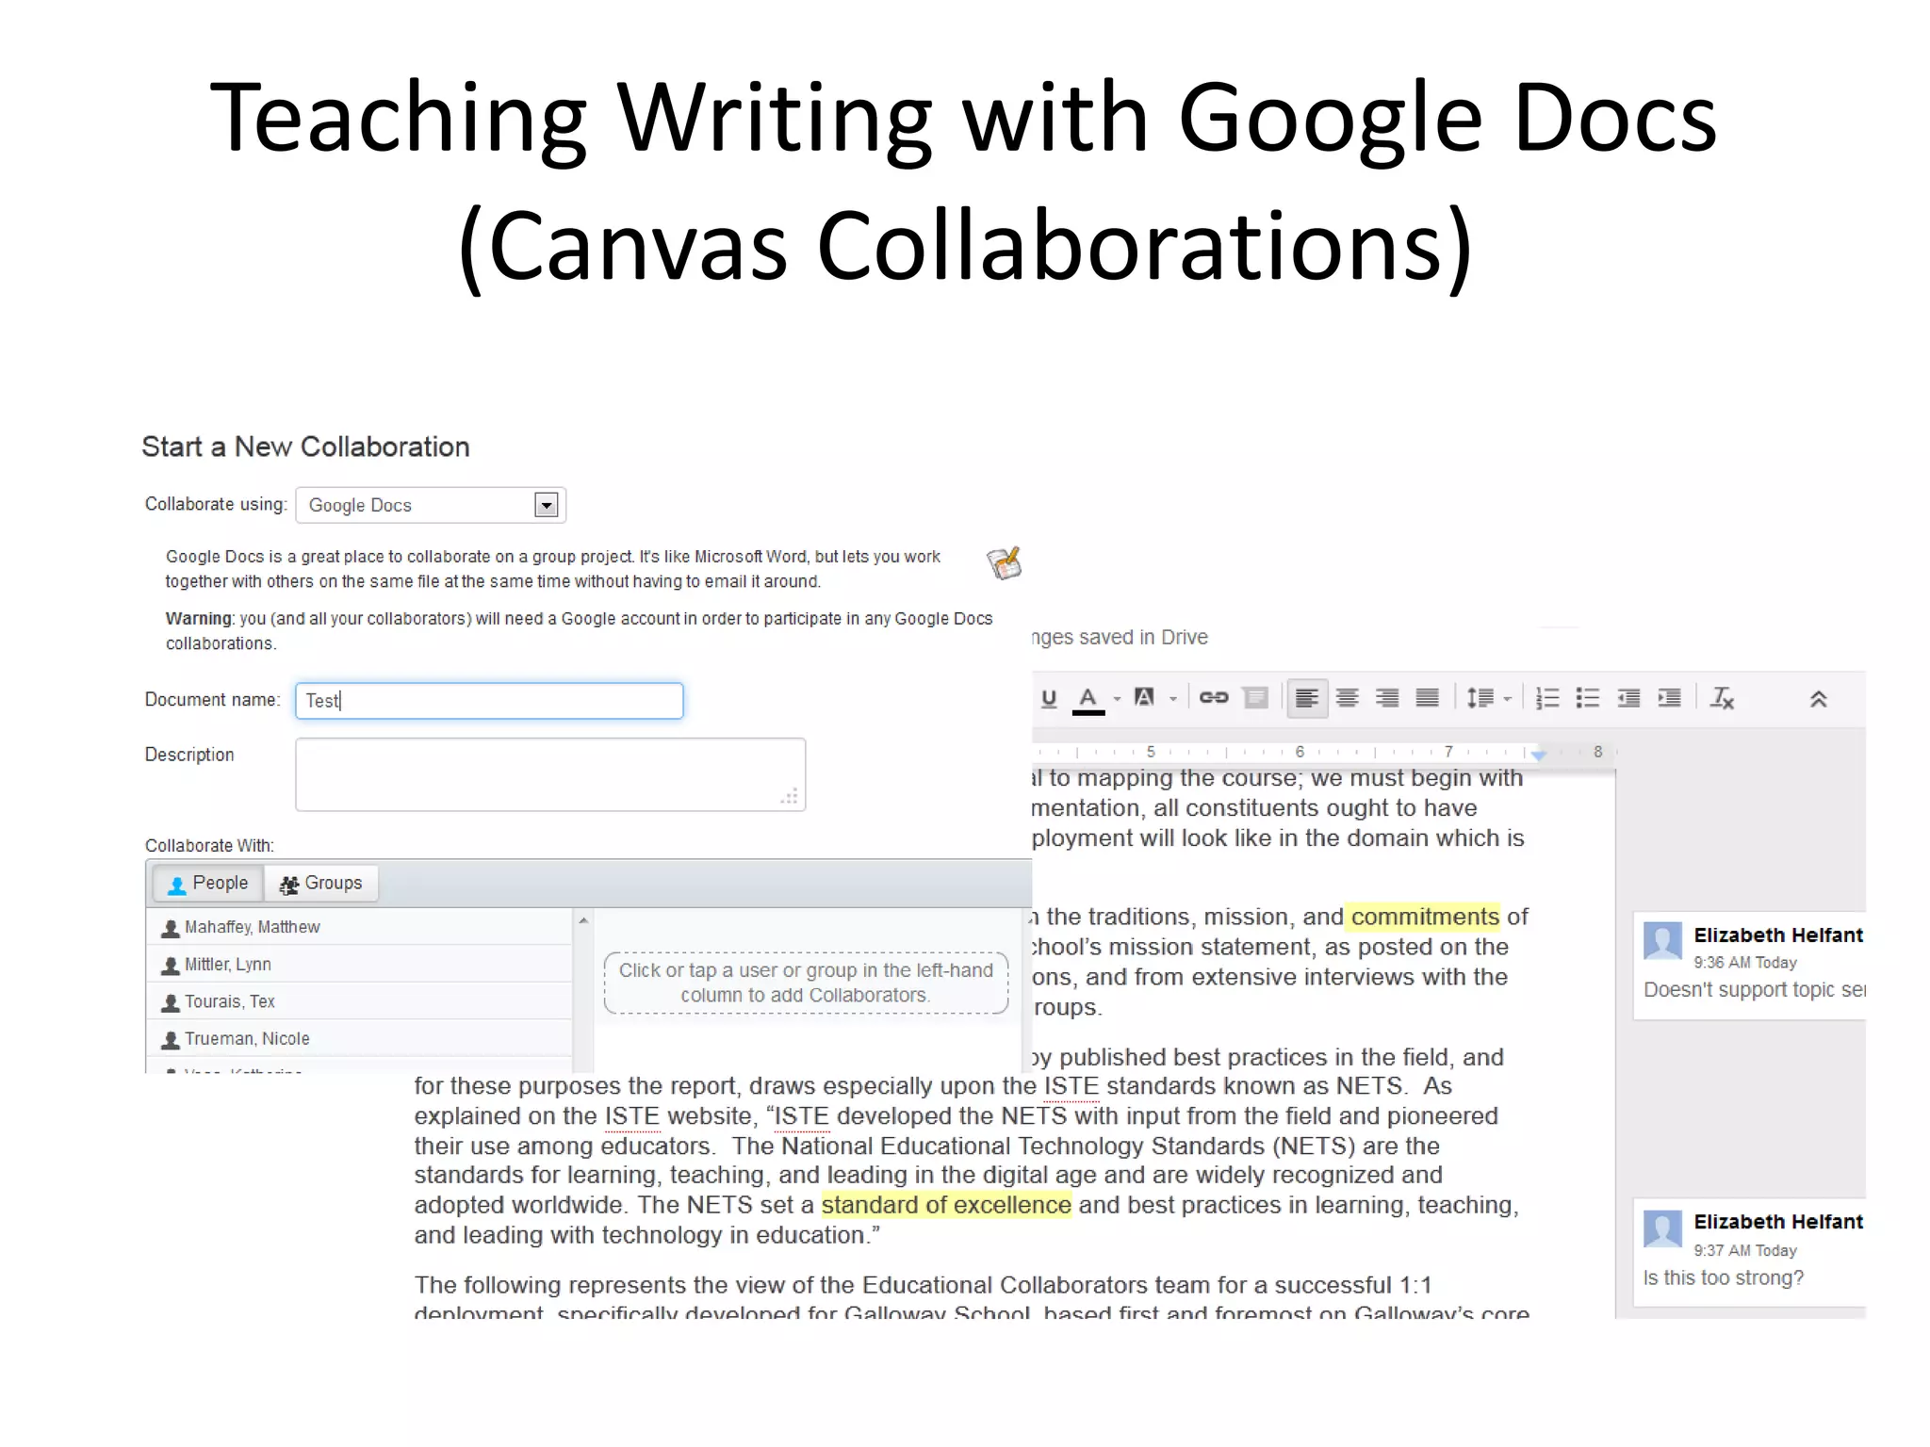Open the Collaborate using Google Docs dropdown
Image resolution: width=1930 pixels, height=1447 pixels.
pos(431,505)
